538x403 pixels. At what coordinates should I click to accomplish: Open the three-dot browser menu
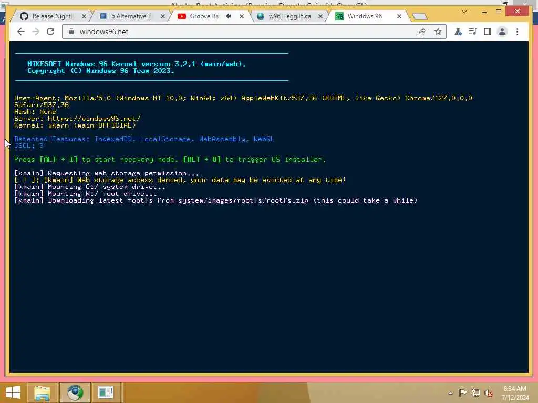(x=517, y=32)
